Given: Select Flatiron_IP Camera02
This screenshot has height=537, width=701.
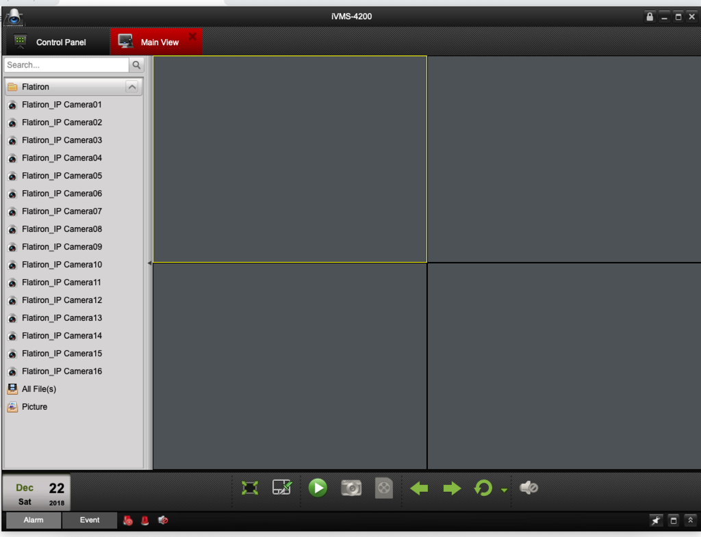Looking at the screenshot, I should (73, 122).
